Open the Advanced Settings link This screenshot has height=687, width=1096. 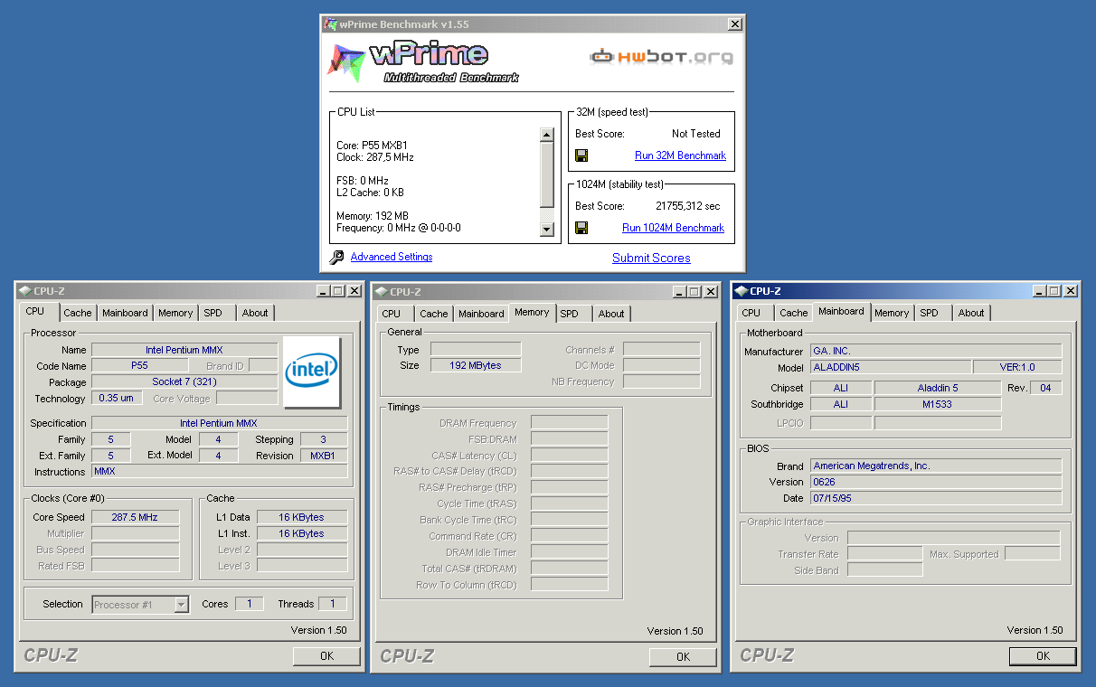pos(392,257)
